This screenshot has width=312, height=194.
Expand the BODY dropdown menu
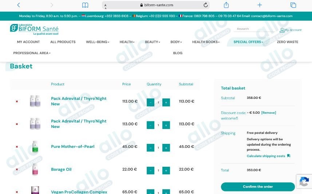click(x=176, y=42)
